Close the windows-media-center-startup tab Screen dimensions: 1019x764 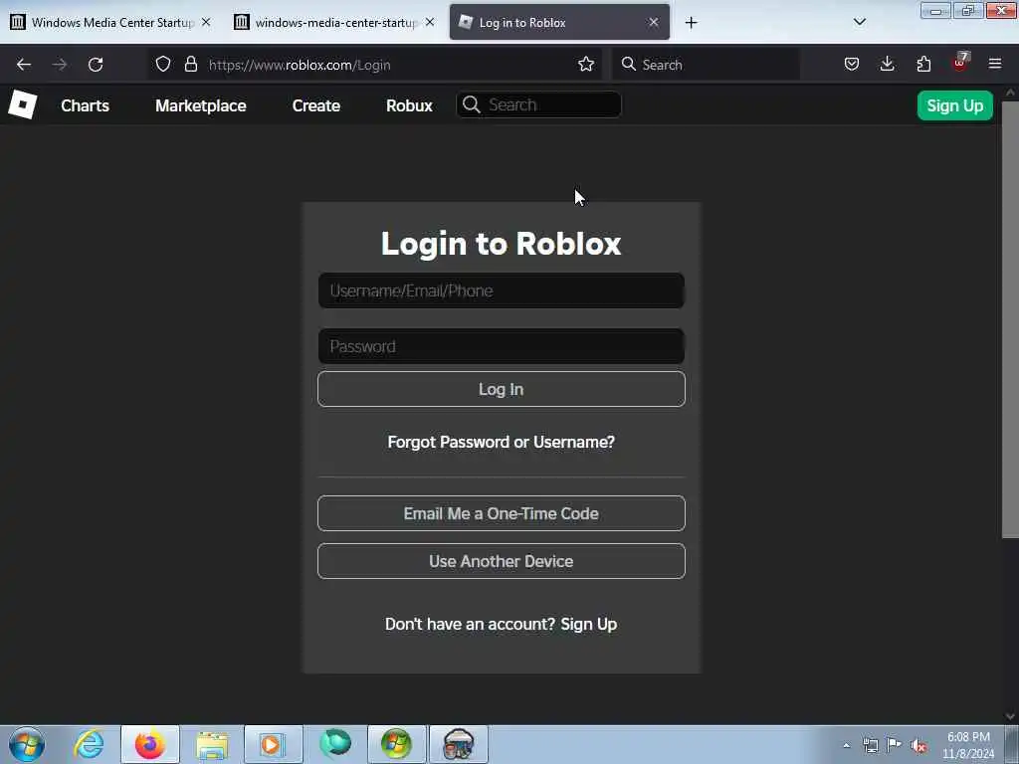click(430, 22)
